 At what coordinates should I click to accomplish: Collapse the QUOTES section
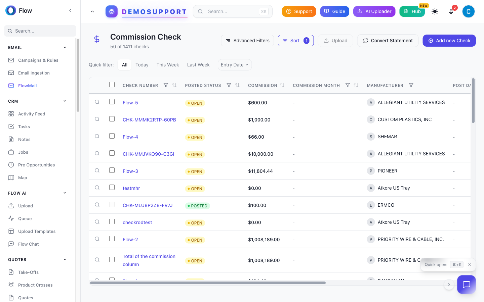pos(65,259)
